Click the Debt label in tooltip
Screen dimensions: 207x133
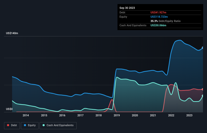122,12
